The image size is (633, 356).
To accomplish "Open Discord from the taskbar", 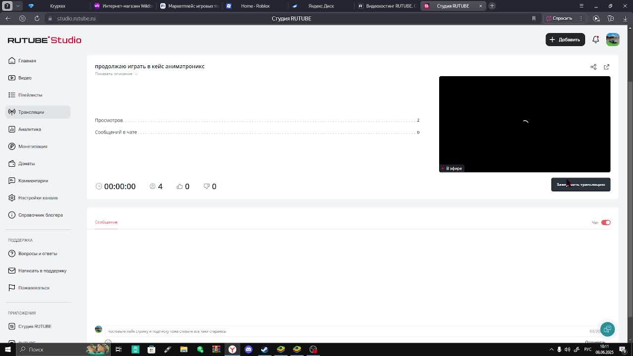I will 248,350.
